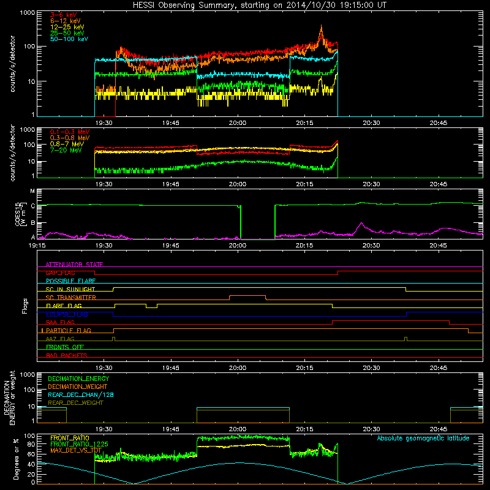Click the FLARE_FLAG label
This screenshot has height=490, width=490.
64,306
